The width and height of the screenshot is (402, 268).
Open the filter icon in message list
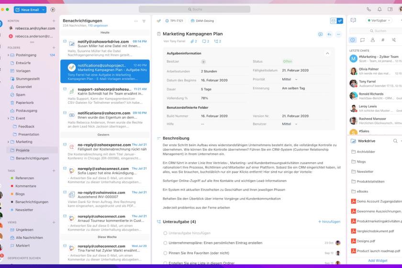144,21
